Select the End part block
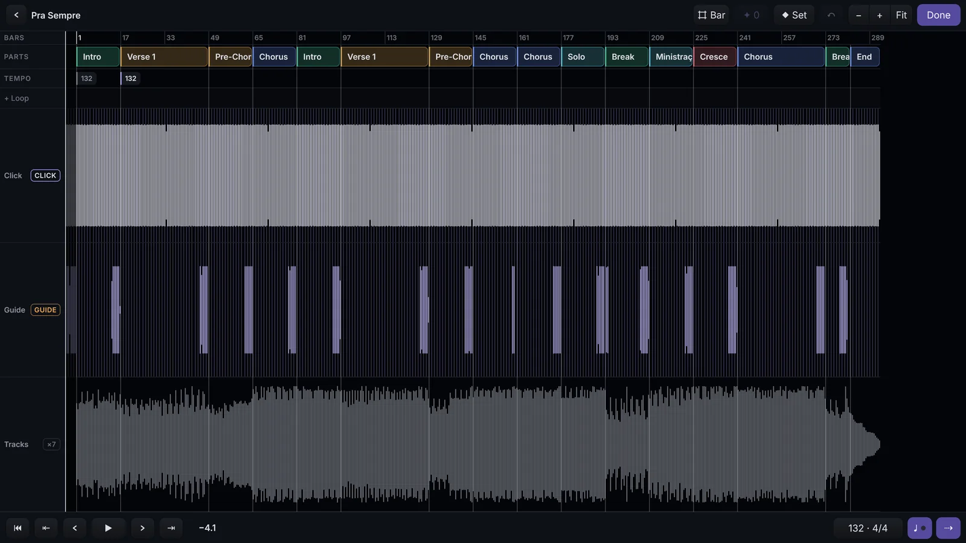 [x=865, y=57]
